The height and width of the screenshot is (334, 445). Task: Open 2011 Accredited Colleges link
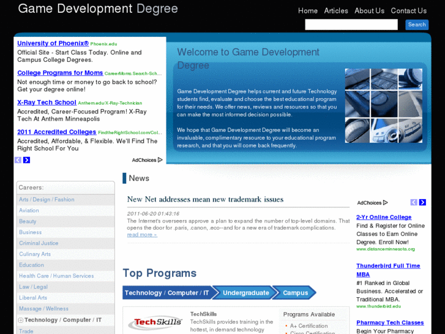57,132
